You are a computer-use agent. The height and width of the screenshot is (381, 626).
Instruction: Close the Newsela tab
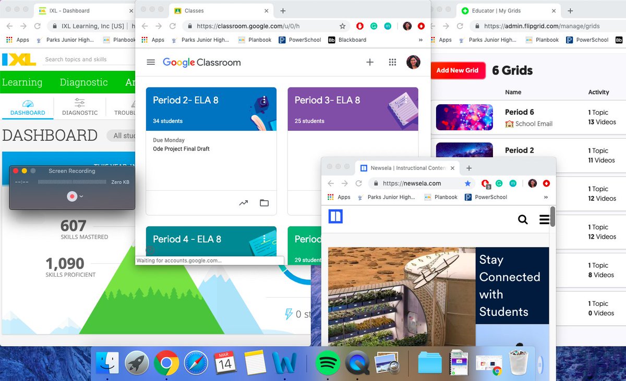[452, 168]
